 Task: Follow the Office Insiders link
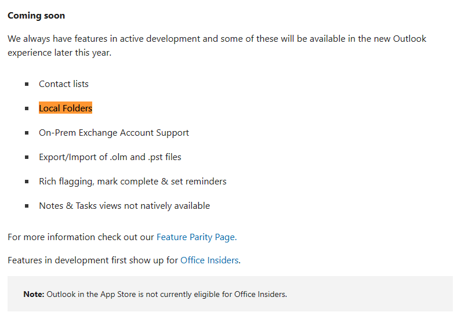(x=209, y=260)
